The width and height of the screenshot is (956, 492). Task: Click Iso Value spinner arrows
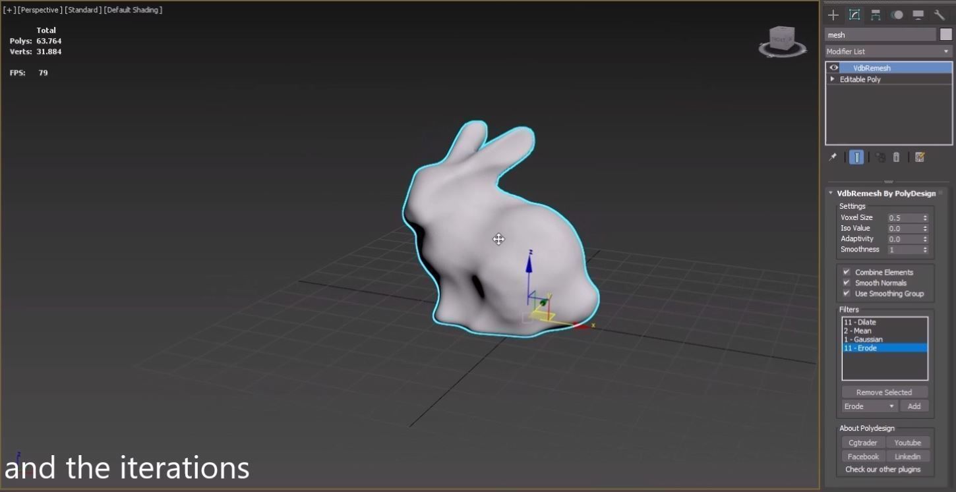click(925, 229)
